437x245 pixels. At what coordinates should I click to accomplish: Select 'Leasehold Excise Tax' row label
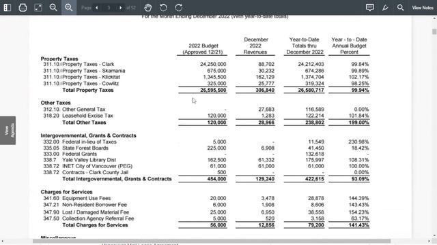pyautogui.click(x=87, y=116)
